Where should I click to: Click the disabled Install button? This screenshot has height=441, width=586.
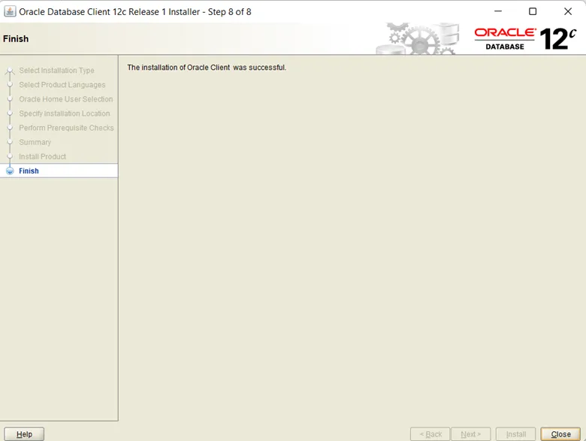click(515, 434)
